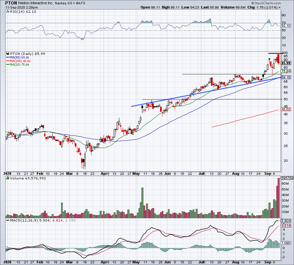Click the 'Low 84.23' header value
Viewport: 294px width, 265px height.
tap(190, 7)
